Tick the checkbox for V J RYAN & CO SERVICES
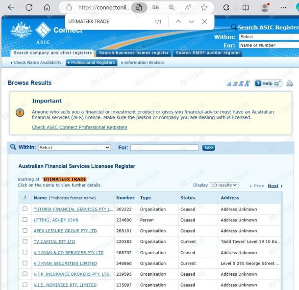This screenshot has height=290, width=299. point(25,252)
